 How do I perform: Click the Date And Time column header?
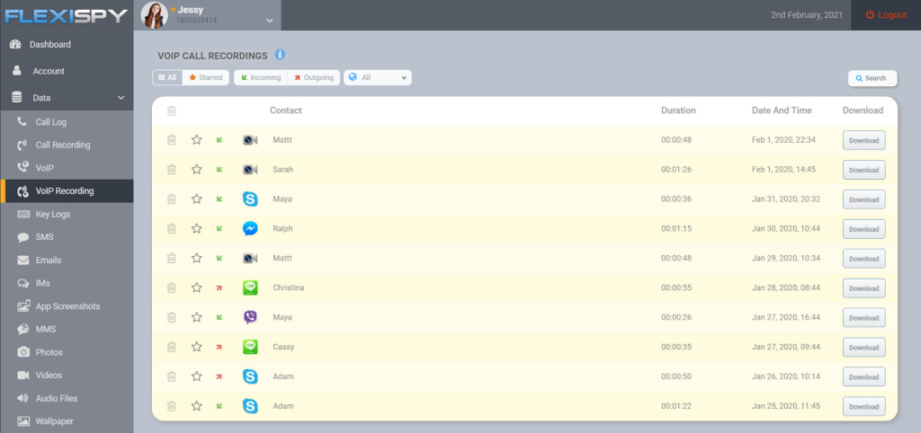(782, 110)
